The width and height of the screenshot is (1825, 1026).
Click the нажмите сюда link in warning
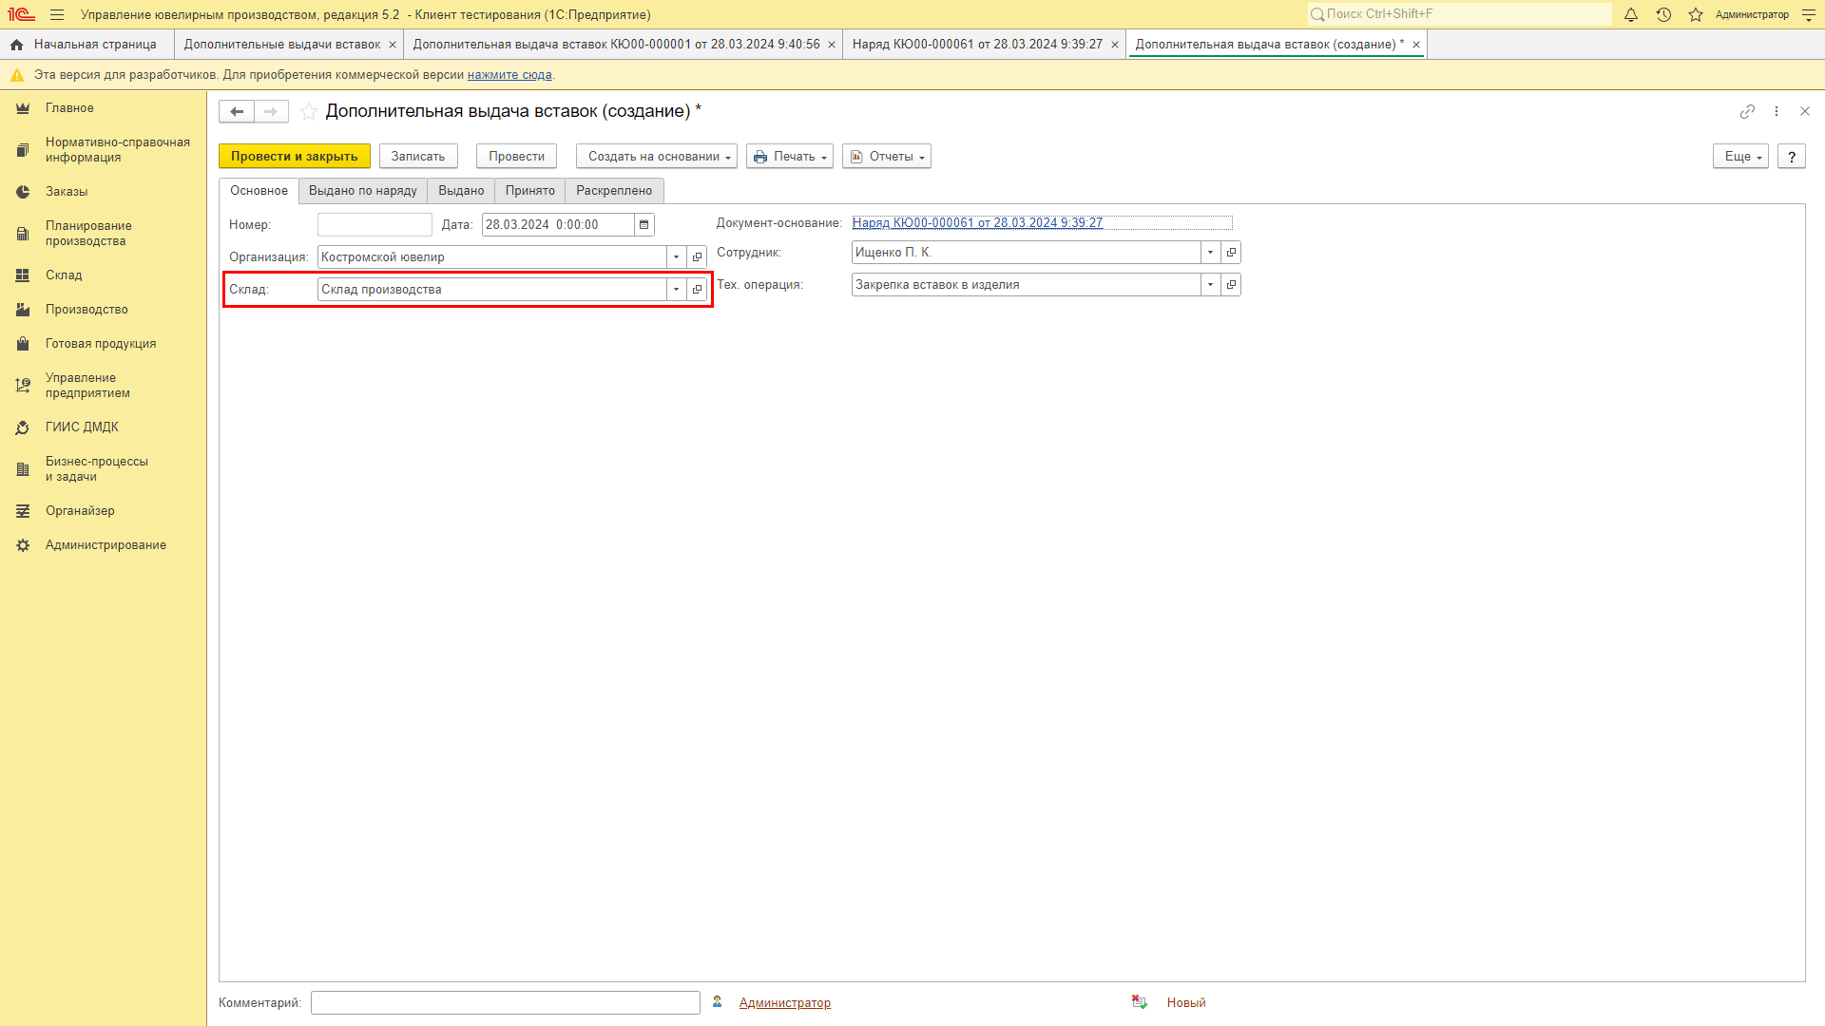click(x=509, y=75)
